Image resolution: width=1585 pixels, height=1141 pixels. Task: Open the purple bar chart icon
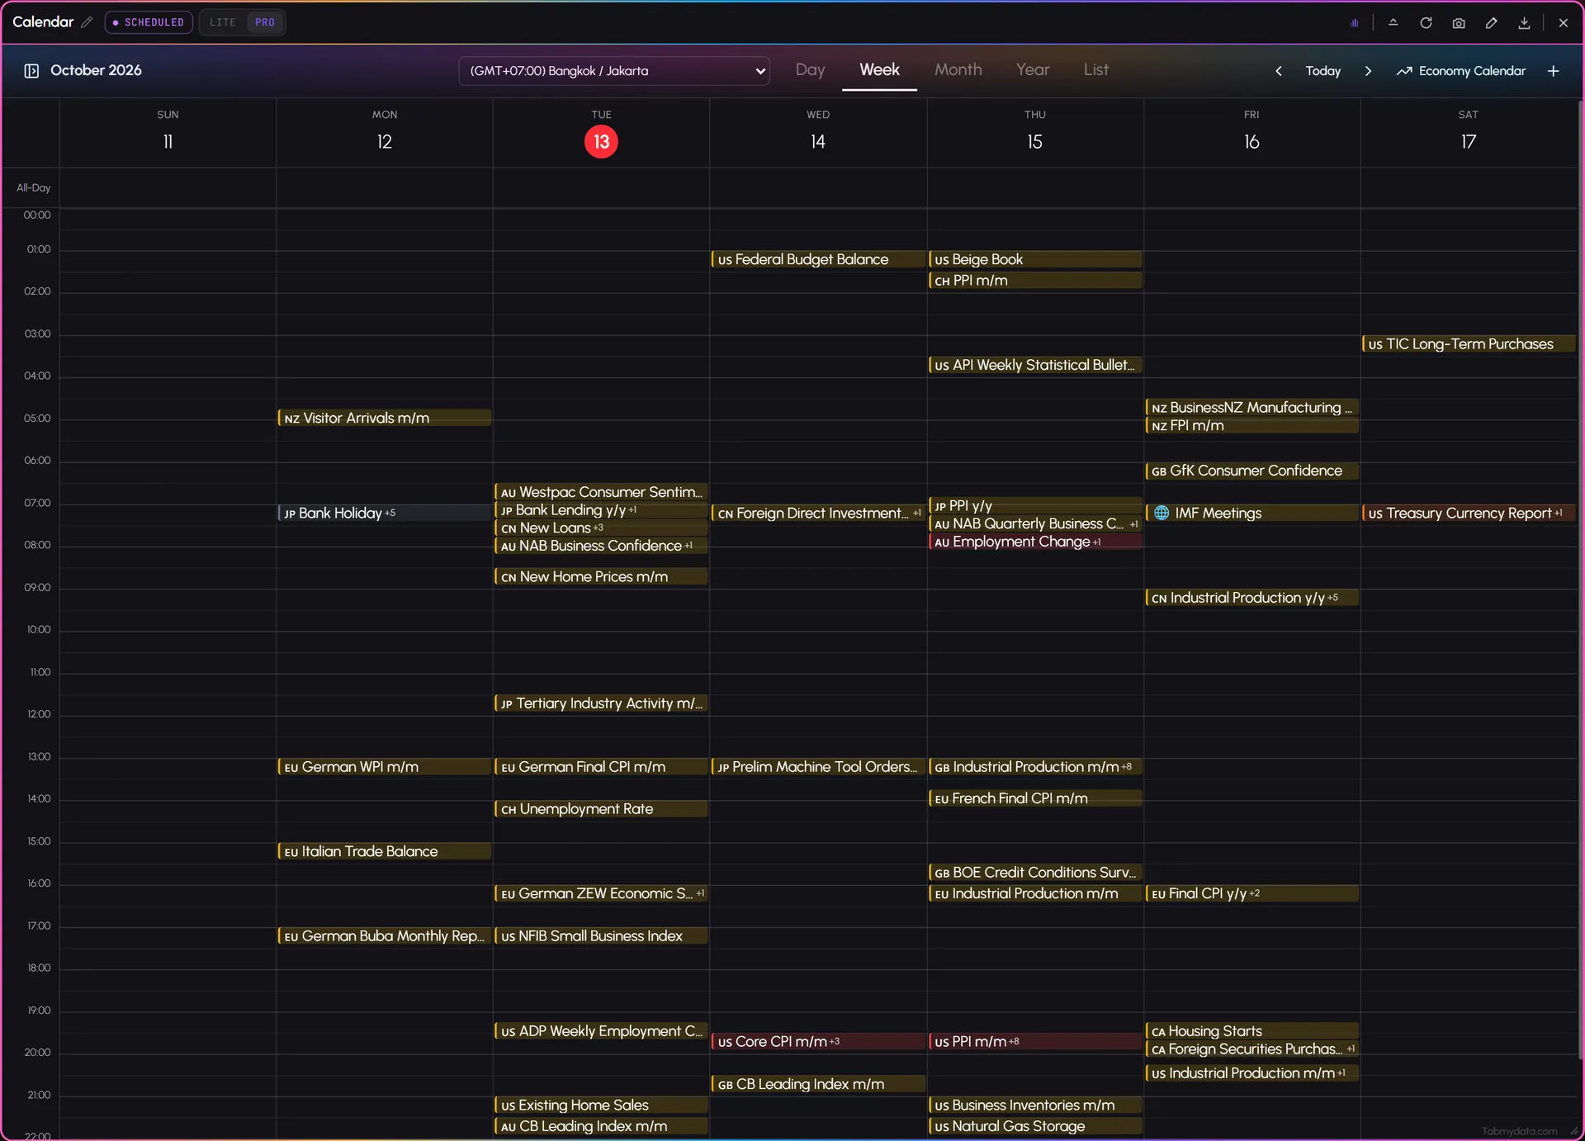pos(1354,23)
